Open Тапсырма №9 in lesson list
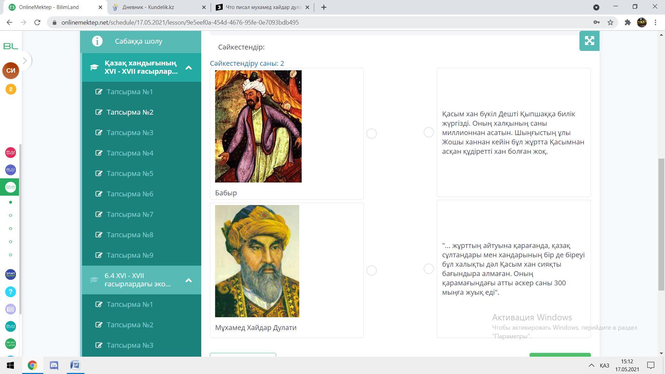 tap(130, 255)
